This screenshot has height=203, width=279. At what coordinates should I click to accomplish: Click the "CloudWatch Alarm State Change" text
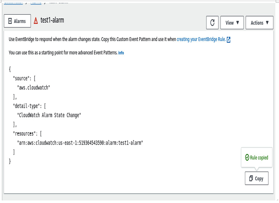tap(49, 115)
